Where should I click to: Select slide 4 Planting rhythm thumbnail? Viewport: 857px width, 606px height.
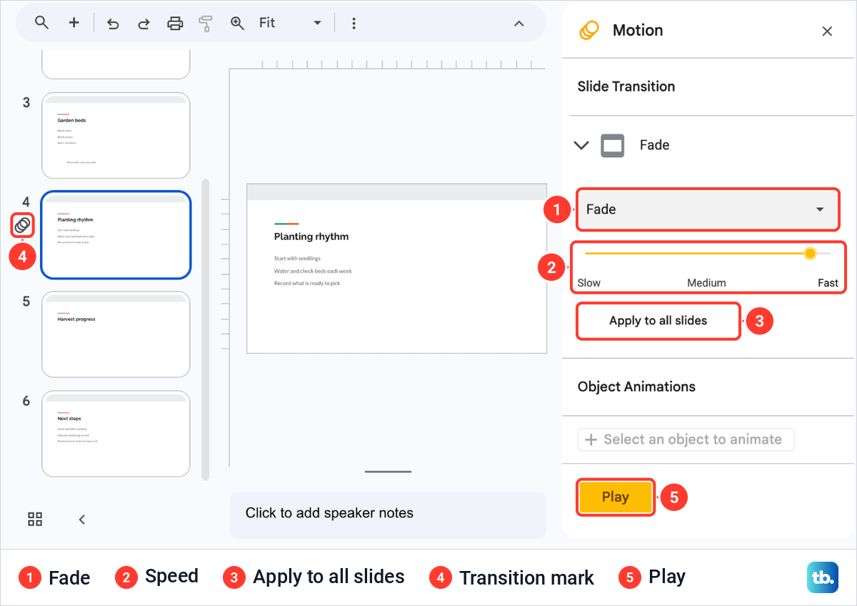pos(116,234)
